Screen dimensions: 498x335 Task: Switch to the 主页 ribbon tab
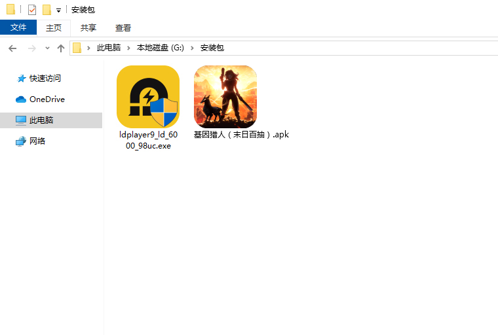(x=54, y=27)
